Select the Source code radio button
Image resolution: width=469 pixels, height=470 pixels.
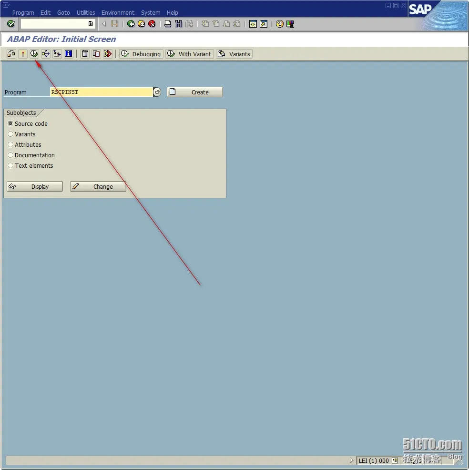point(10,123)
